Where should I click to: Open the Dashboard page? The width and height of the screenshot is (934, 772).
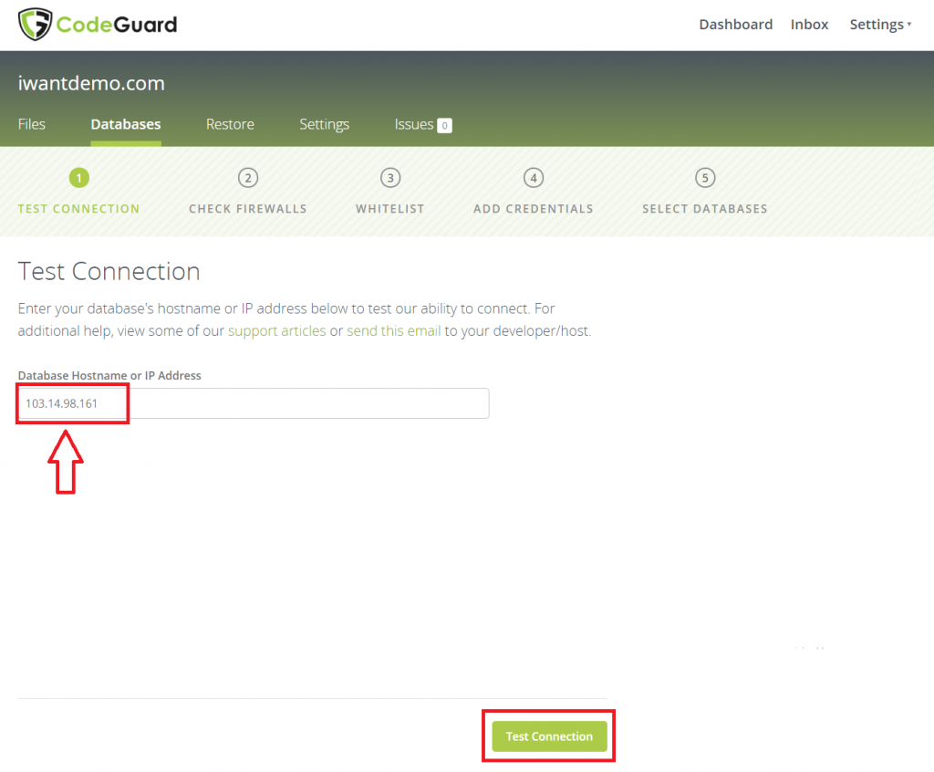point(736,25)
